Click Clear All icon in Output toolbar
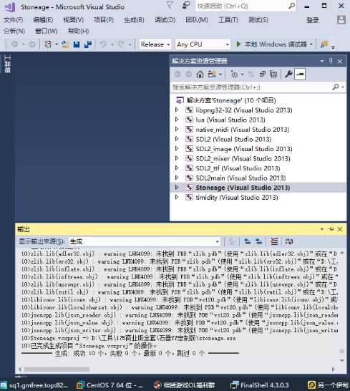Viewport: 350px width, 391px height. (274, 241)
